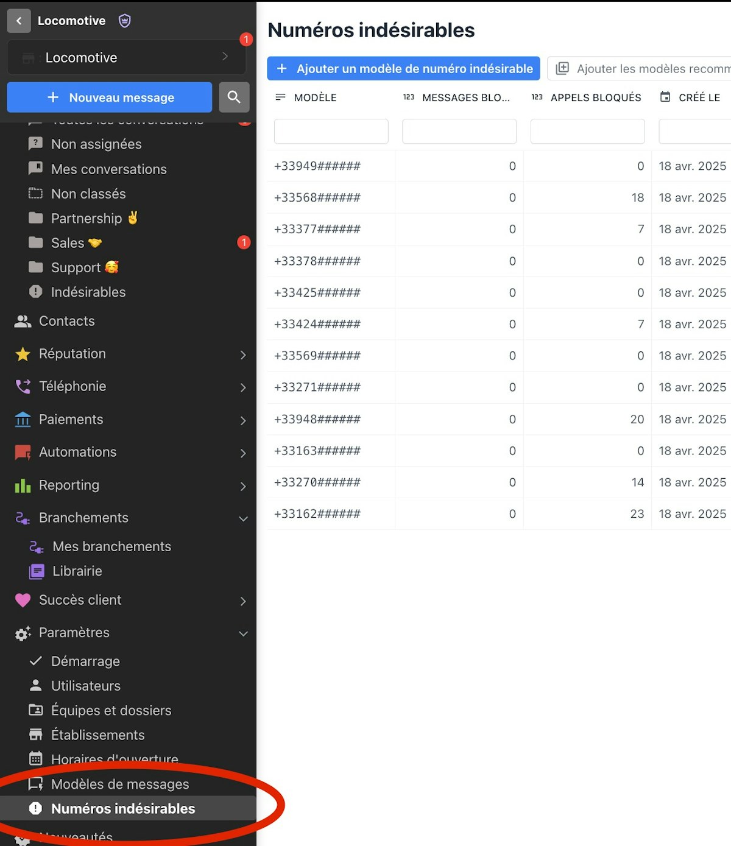Click the Paiements bank icon

point(23,420)
